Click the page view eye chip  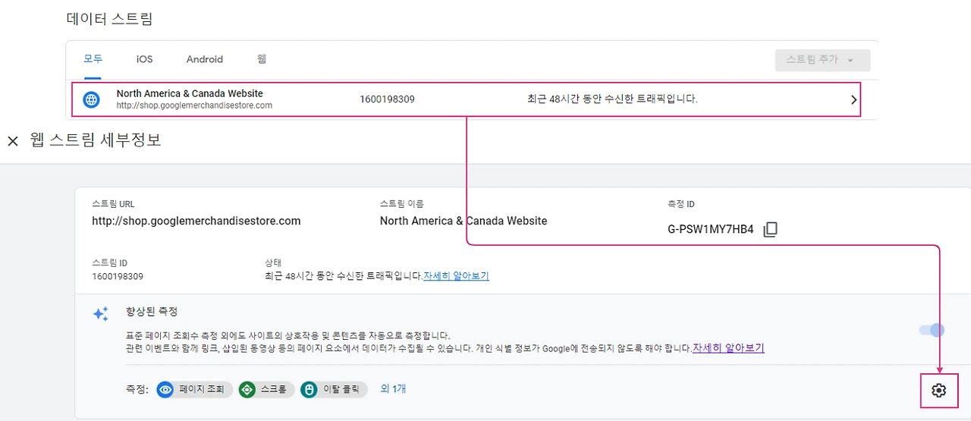(193, 389)
